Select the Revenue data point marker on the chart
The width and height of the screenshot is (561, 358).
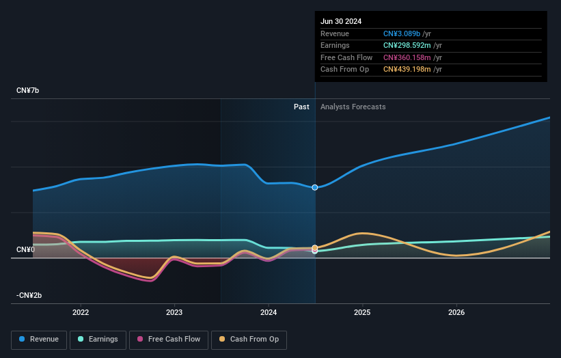(x=315, y=187)
